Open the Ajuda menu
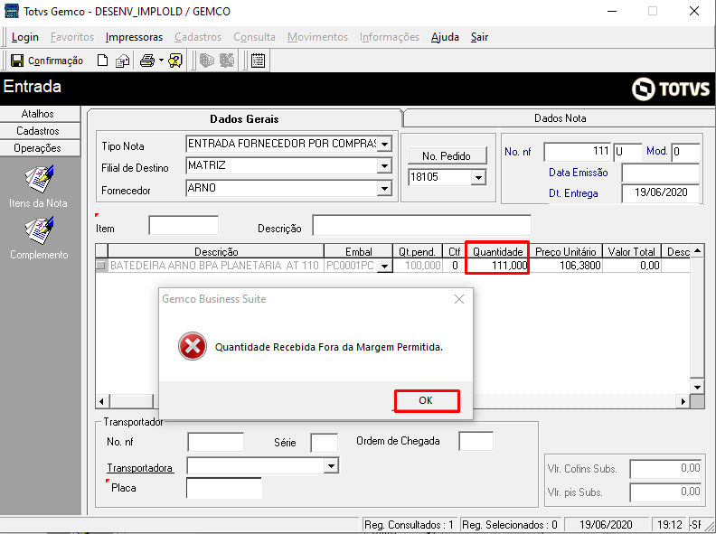Viewport: 716px width, 534px height. click(445, 37)
